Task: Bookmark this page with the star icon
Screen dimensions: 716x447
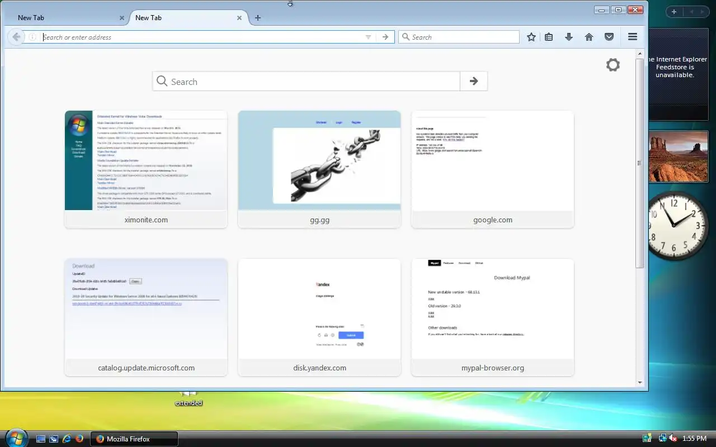Action: (x=531, y=37)
